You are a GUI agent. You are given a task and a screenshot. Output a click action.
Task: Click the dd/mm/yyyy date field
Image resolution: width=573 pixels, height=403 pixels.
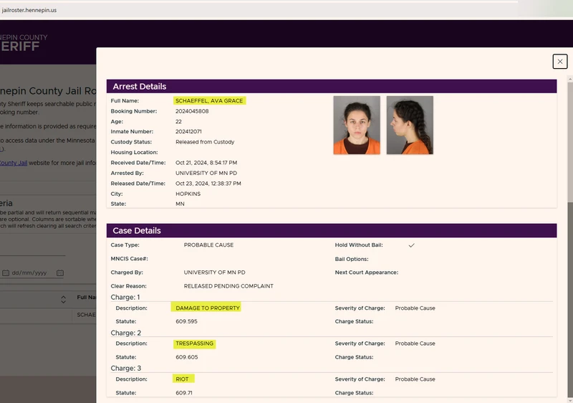(33, 272)
